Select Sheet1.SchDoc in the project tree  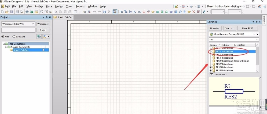click(21, 50)
